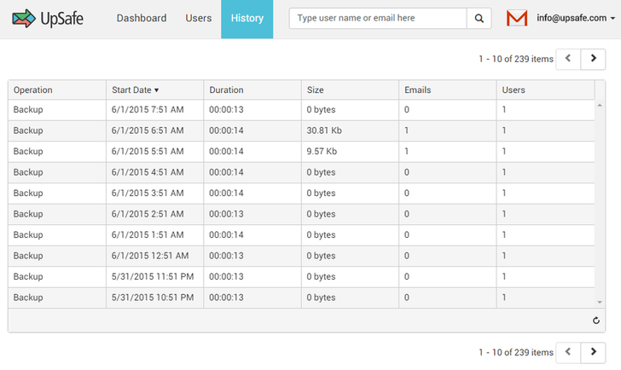The height and width of the screenshot is (370, 621).
Task: Switch to the Users tab
Action: point(199,18)
